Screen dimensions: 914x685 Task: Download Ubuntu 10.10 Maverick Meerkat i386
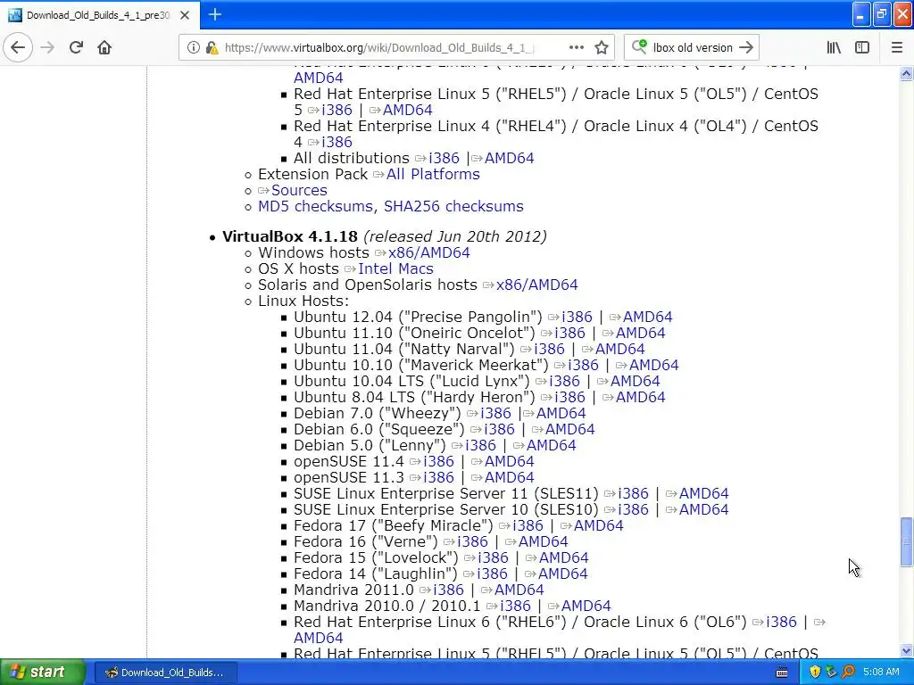[583, 365]
